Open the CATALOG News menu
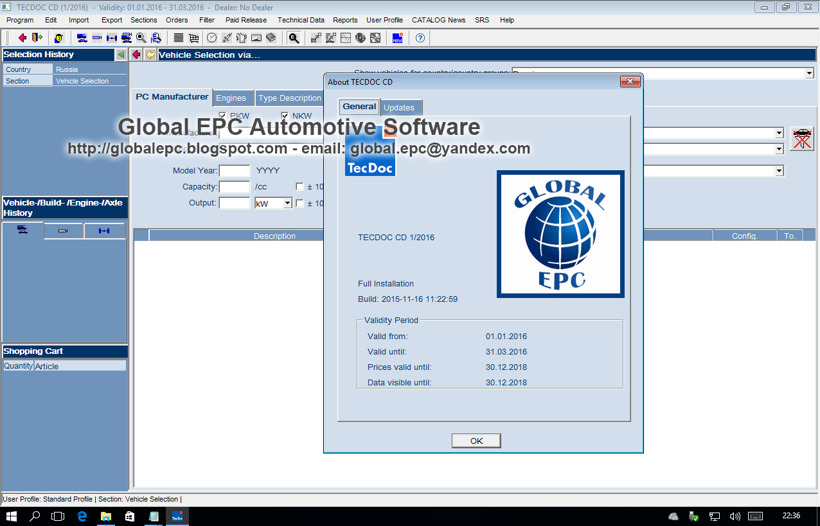This screenshot has width=820, height=526. (x=438, y=20)
